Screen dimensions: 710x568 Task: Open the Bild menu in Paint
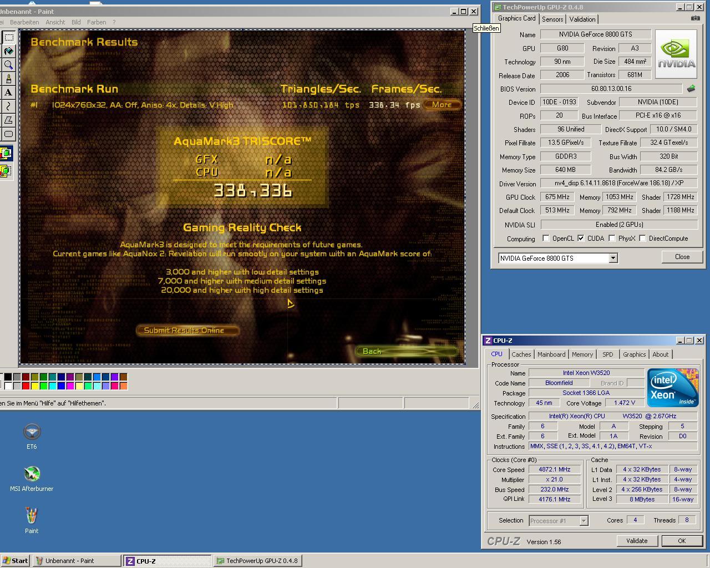(x=76, y=22)
